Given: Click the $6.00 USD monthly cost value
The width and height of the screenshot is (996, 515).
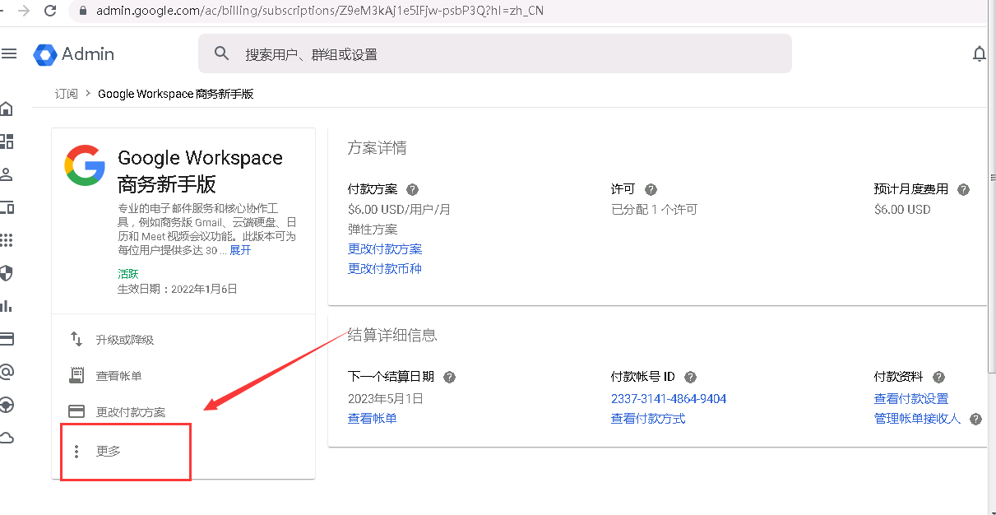Looking at the screenshot, I should pyautogui.click(x=902, y=210).
